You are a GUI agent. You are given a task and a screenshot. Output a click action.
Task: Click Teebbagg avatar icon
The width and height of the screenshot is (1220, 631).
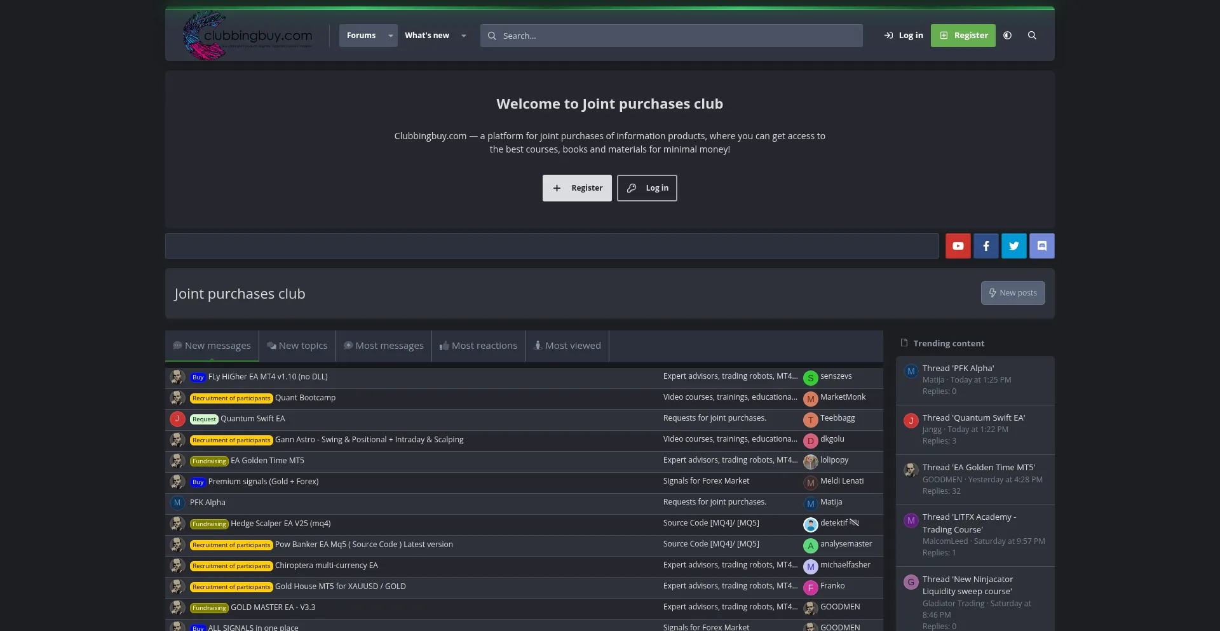coord(810,420)
